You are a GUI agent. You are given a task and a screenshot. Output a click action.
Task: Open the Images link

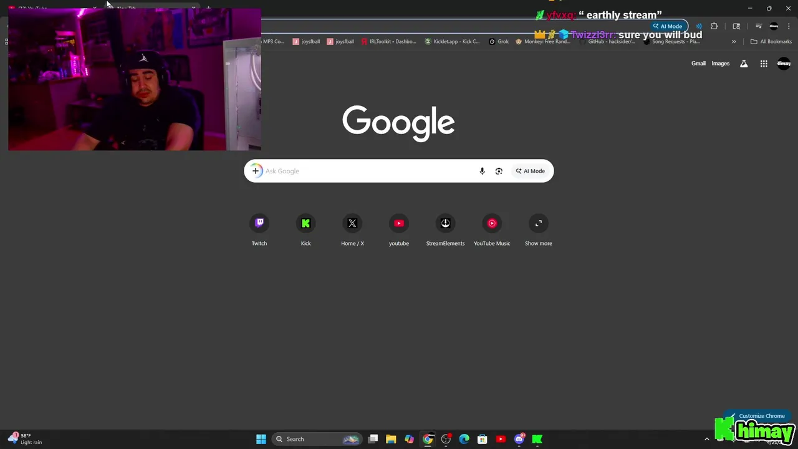click(720, 64)
